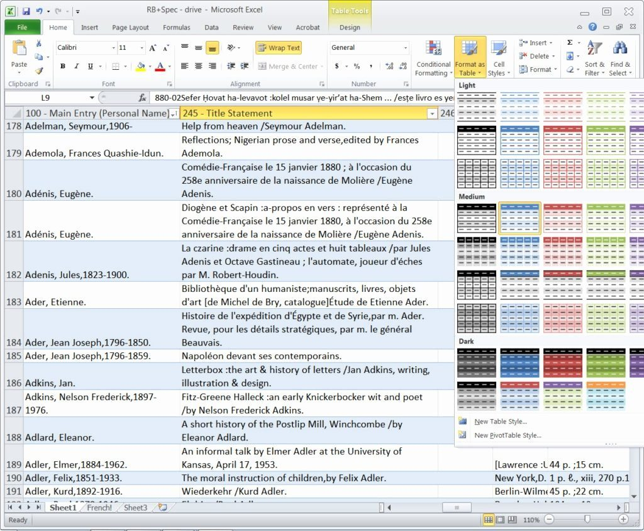Click the AutoSum icon
Viewport: 644px width, 531px height.
coord(569,43)
